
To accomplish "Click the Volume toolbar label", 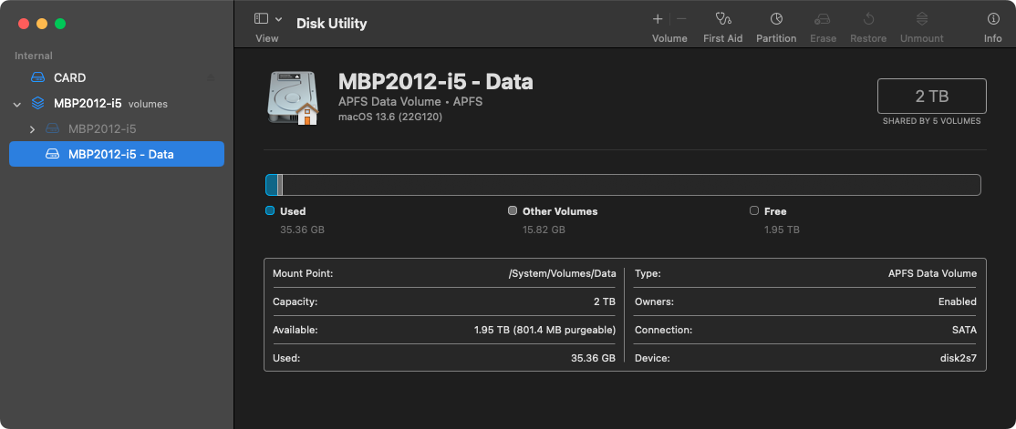I will [669, 38].
